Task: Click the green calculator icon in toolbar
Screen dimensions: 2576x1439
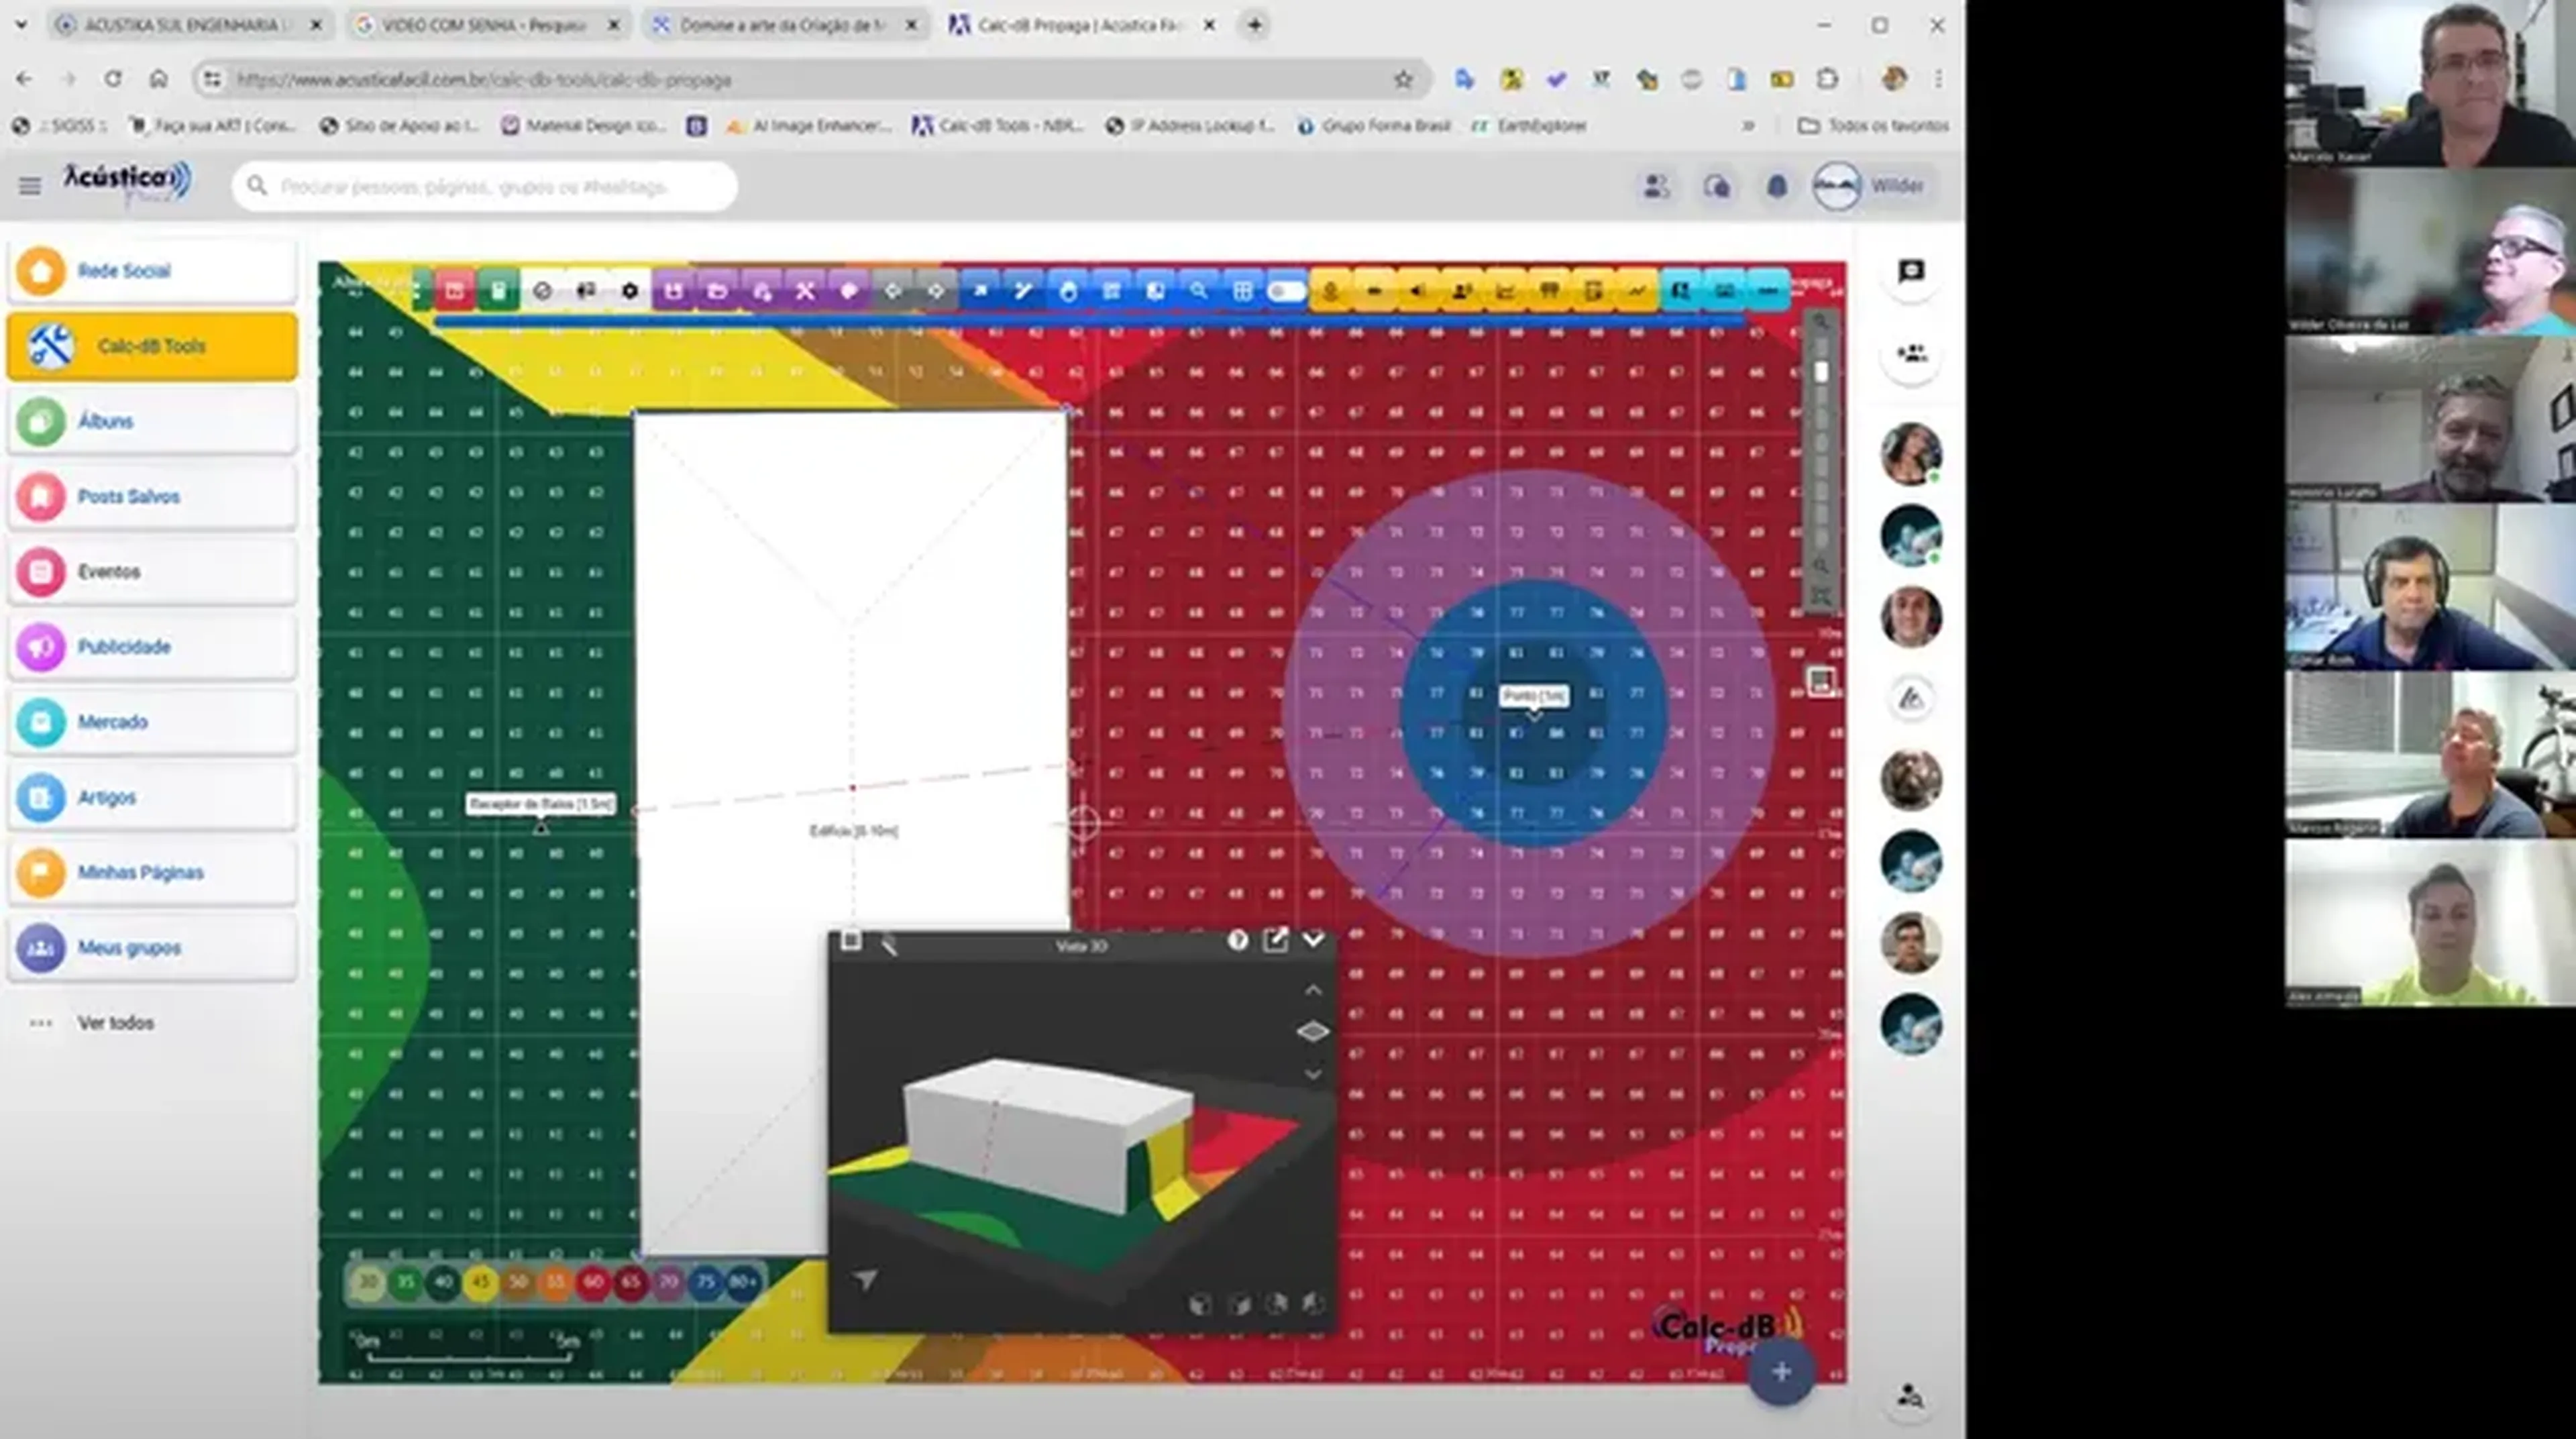Action: (498, 291)
